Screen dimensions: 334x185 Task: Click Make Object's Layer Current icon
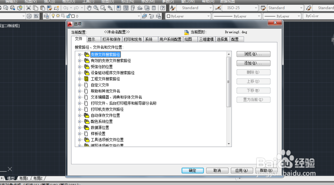tap(144, 16)
